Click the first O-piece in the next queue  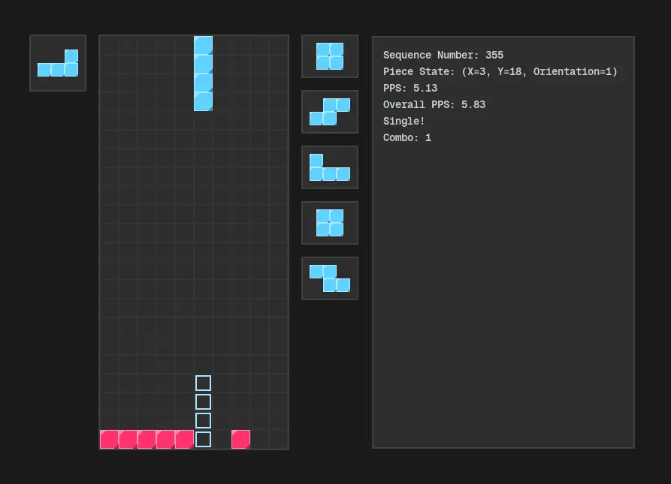[330, 56]
